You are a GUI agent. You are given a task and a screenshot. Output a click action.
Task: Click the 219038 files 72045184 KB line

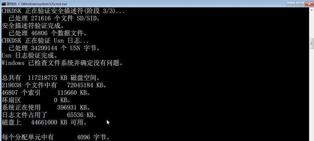[x=54, y=85]
